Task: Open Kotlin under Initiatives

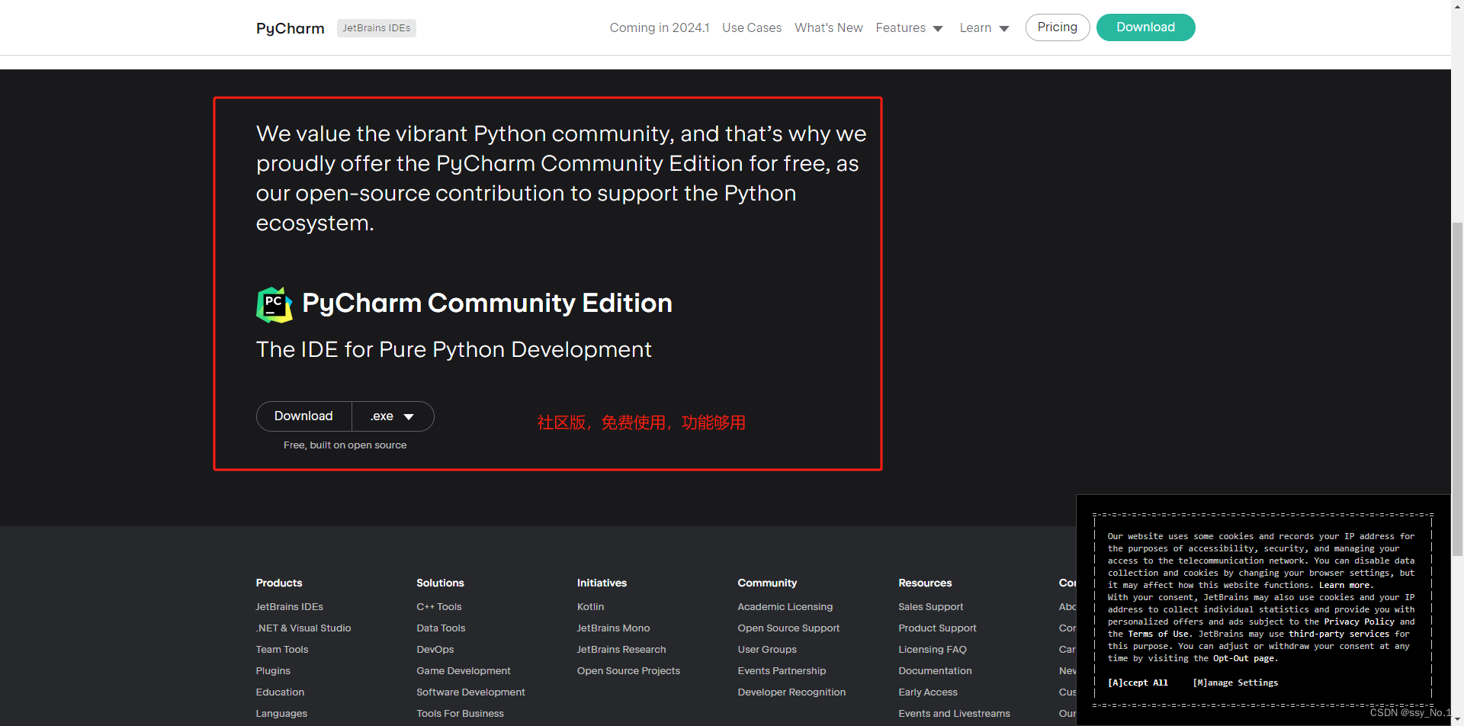Action: pyautogui.click(x=590, y=607)
